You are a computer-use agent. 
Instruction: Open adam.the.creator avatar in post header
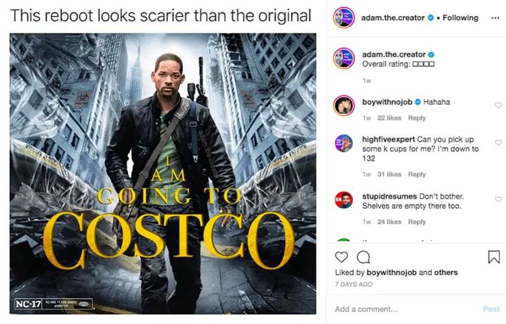[343, 18]
